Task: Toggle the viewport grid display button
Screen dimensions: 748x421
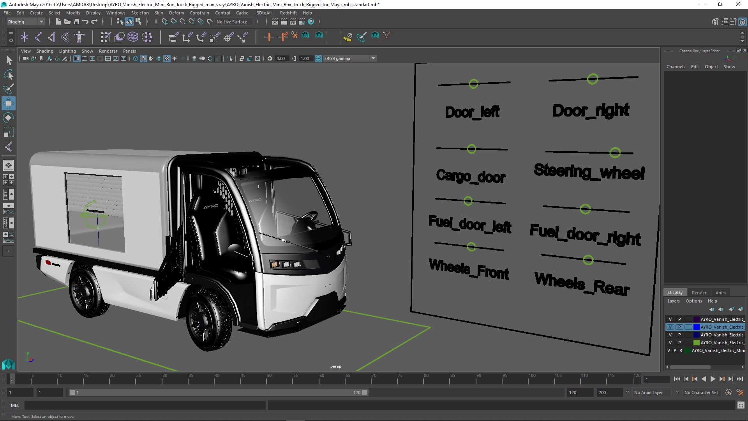Action: 77,58
